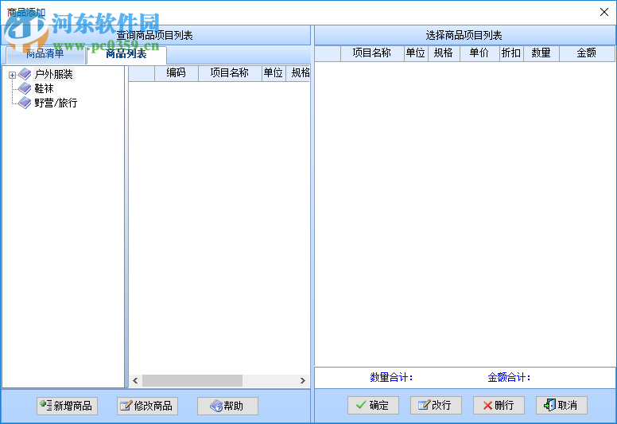The image size is (617, 424).
Task: Close the 商品添加 dialog
Action: 604,12
